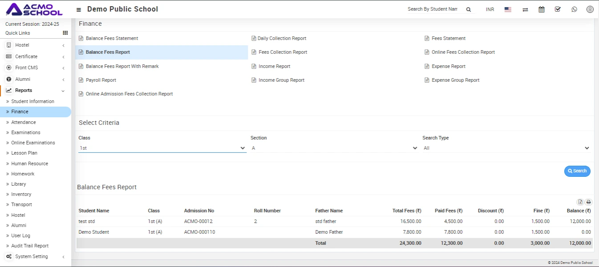Viewport: 599px width, 267px height.
Task: Click the blue Search button
Action: (577, 171)
